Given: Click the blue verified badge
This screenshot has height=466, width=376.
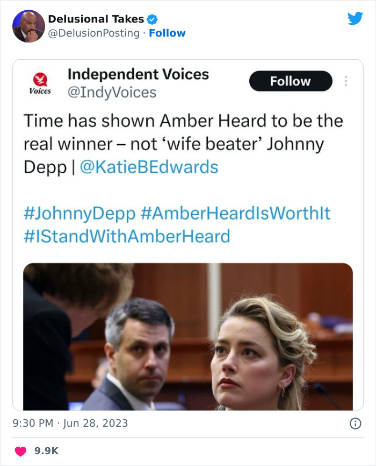Looking at the screenshot, I should [x=152, y=19].
